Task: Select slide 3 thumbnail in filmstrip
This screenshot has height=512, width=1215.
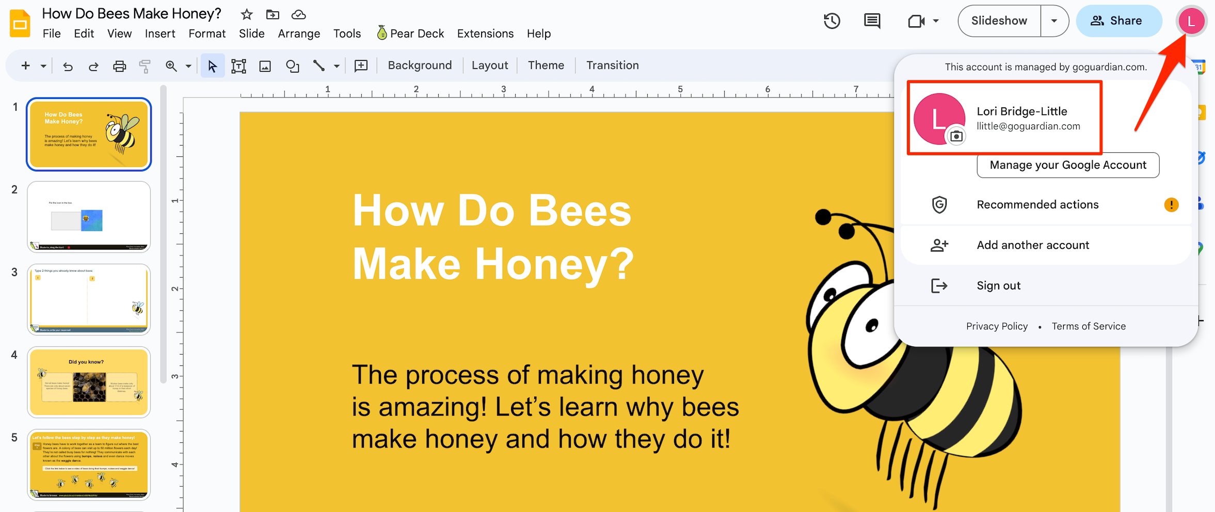Action: point(89,299)
